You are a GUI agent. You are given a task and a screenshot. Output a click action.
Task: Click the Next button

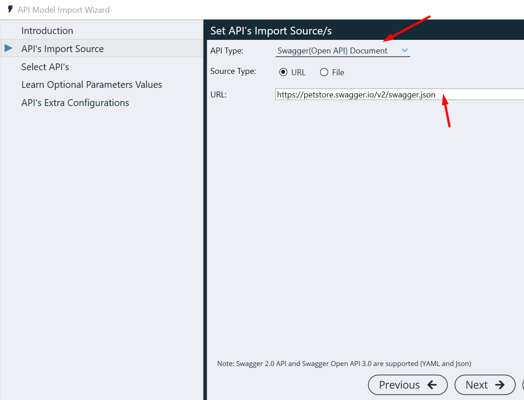tap(485, 385)
